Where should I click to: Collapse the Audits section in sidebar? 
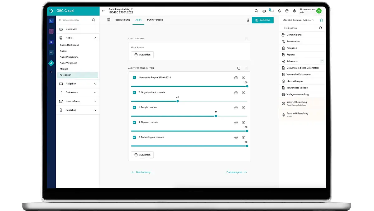tap(95, 38)
